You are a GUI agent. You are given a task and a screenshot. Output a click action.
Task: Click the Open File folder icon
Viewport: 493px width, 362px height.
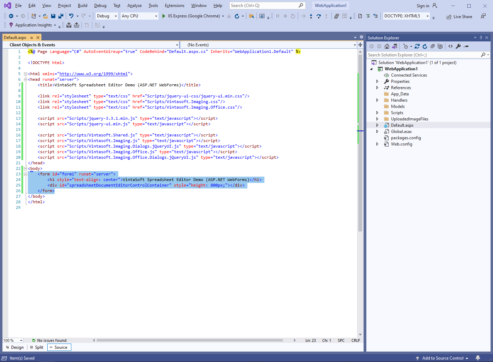[45, 16]
